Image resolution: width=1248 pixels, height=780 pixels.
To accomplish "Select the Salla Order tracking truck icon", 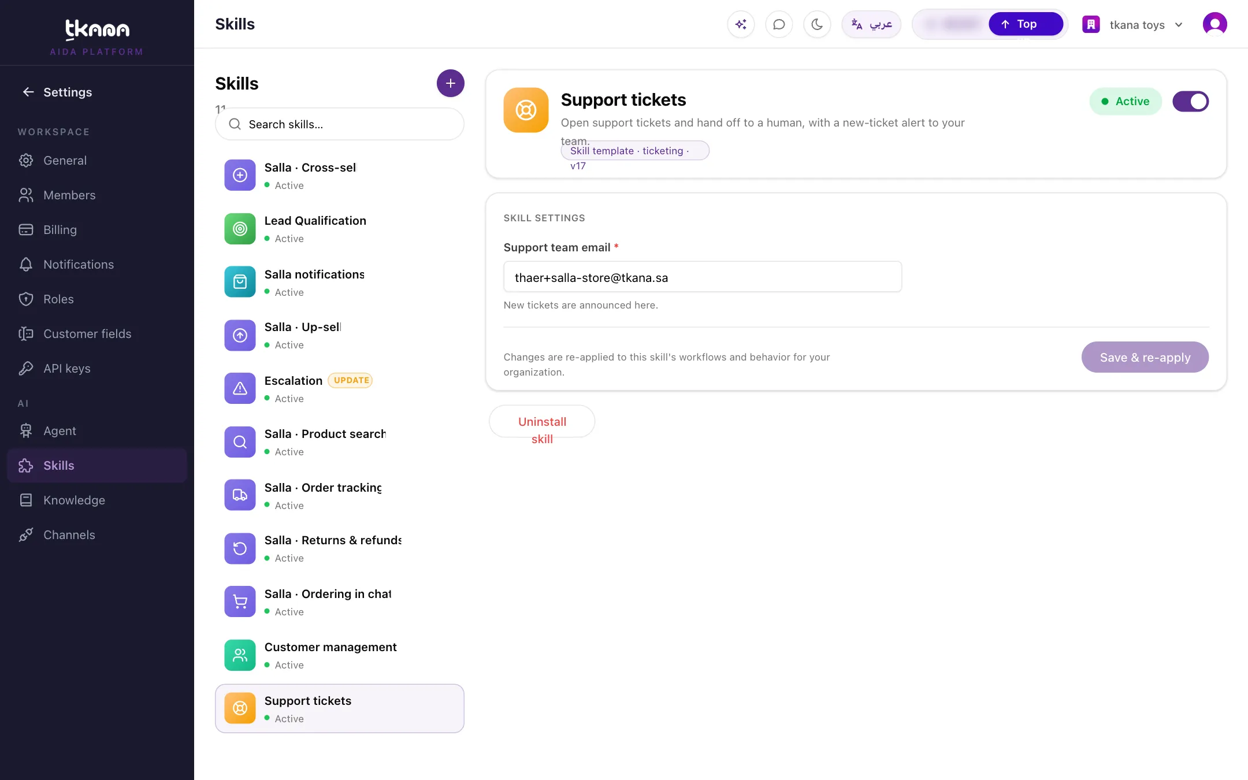I will click(240, 495).
